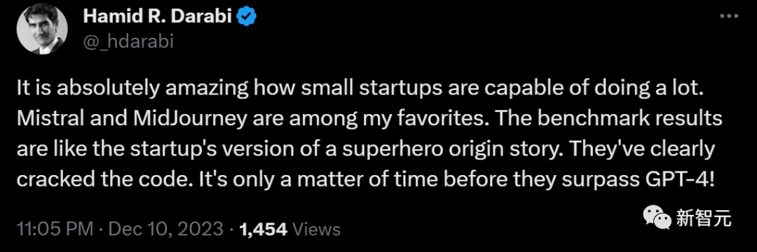The image size is (757, 252).
Task: Open the @_hdarabi handle link
Action: click(x=128, y=43)
